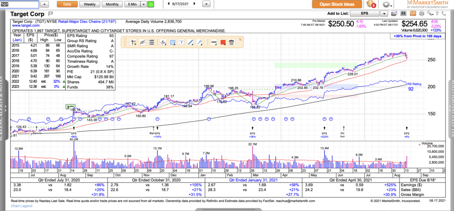Switch to Daily chart

(67, 4)
